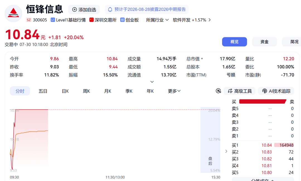Click Level1基础行情 label
This screenshot has height=181, width=301.
pos(71,20)
